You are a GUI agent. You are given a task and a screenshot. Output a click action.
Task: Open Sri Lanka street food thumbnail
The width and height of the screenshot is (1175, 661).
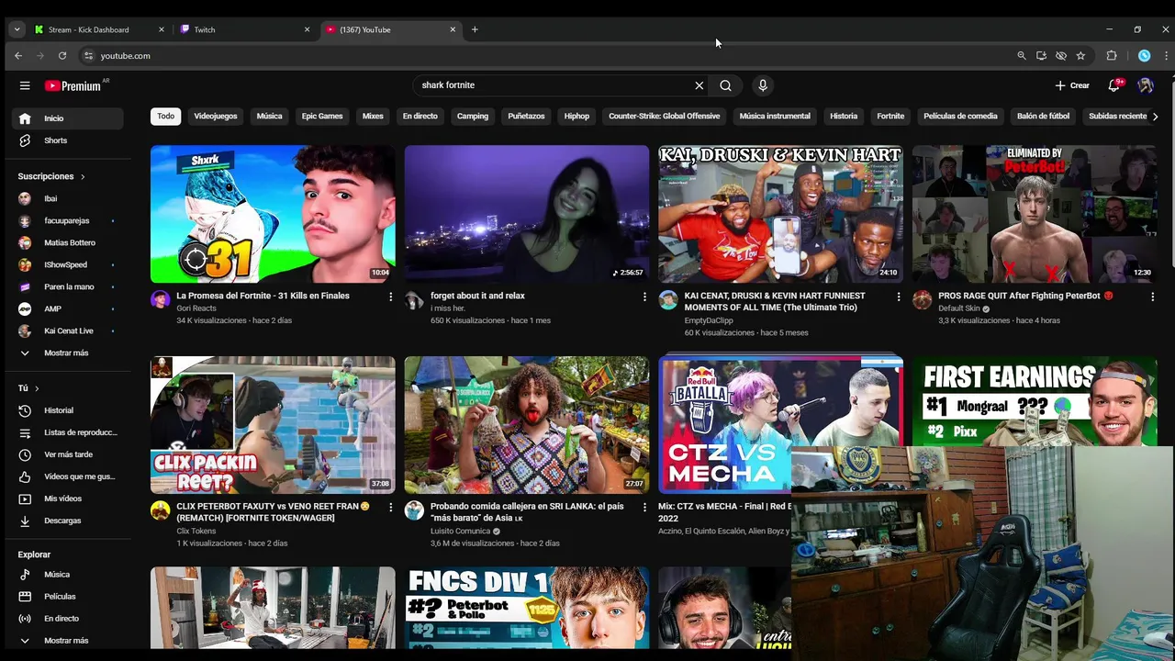pyautogui.click(x=527, y=425)
